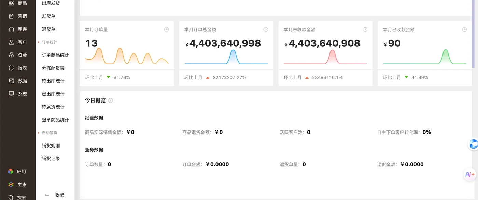This screenshot has height=200, width=478.
Task: Click 收起 to collapse the sidebar
Action: click(60, 195)
